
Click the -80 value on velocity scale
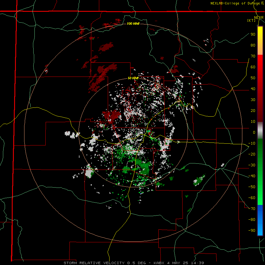click(x=252, y=220)
